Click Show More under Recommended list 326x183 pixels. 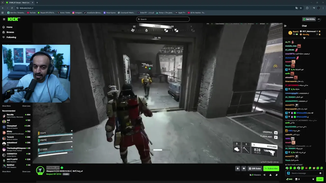pos(6,172)
